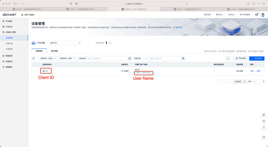268x147 pixels.
Task: Open the calendar date picker icon
Action: [x=130, y=59]
